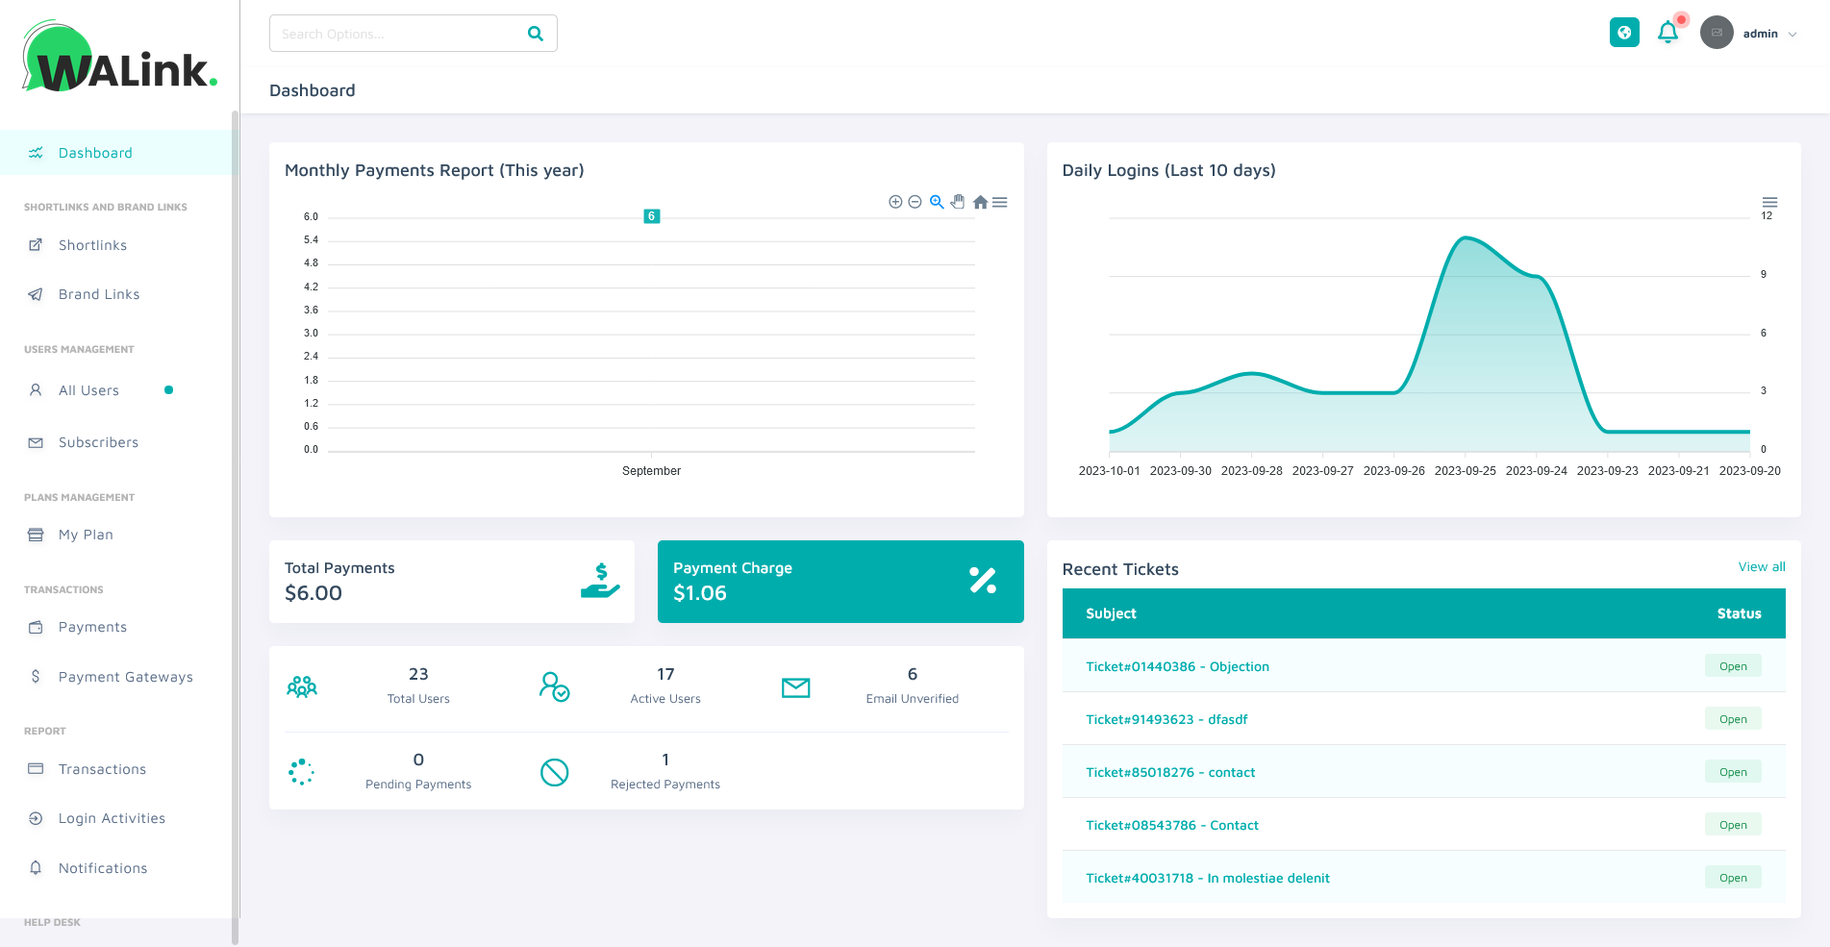Go to Payment Gateways page
The height and width of the screenshot is (947, 1830).
[x=125, y=677]
